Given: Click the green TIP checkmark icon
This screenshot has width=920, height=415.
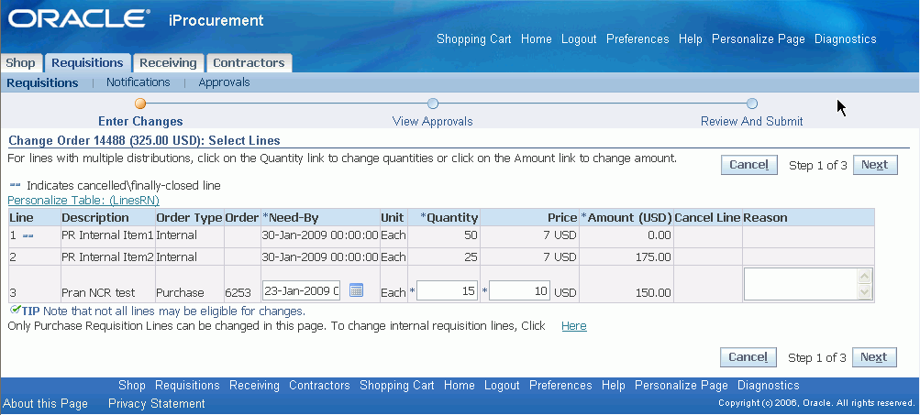Looking at the screenshot, I should [16, 310].
